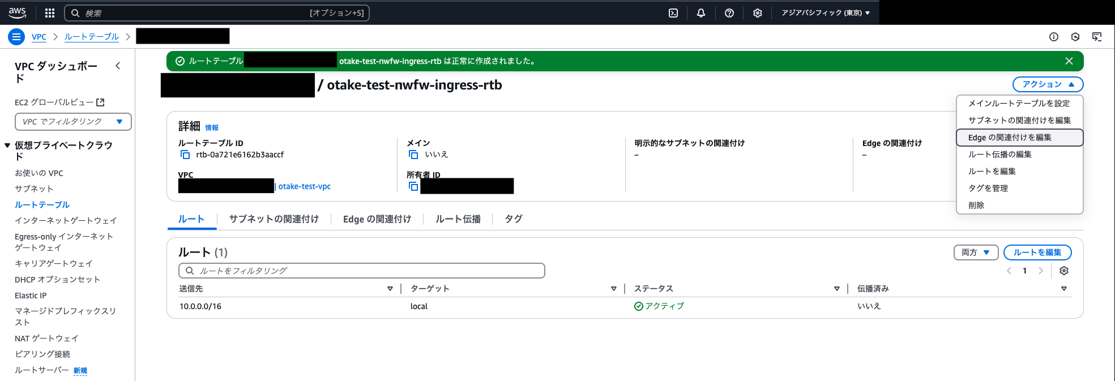Switch to the サブネットの関連付け tab
The width and height of the screenshot is (1115, 381).
pyautogui.click(x=274, y=219)
